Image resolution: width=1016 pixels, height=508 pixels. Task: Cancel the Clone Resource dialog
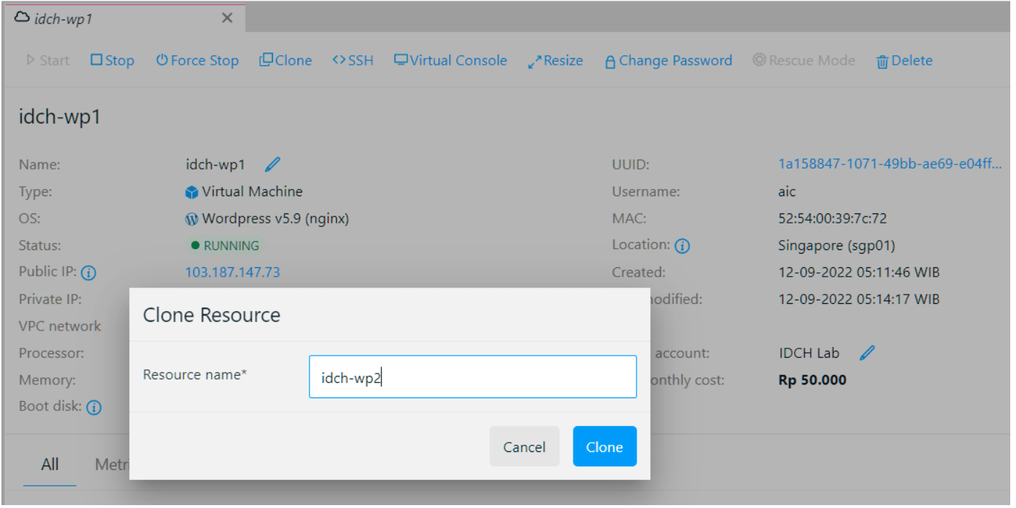pyautogui.click(x=524, y=446)
